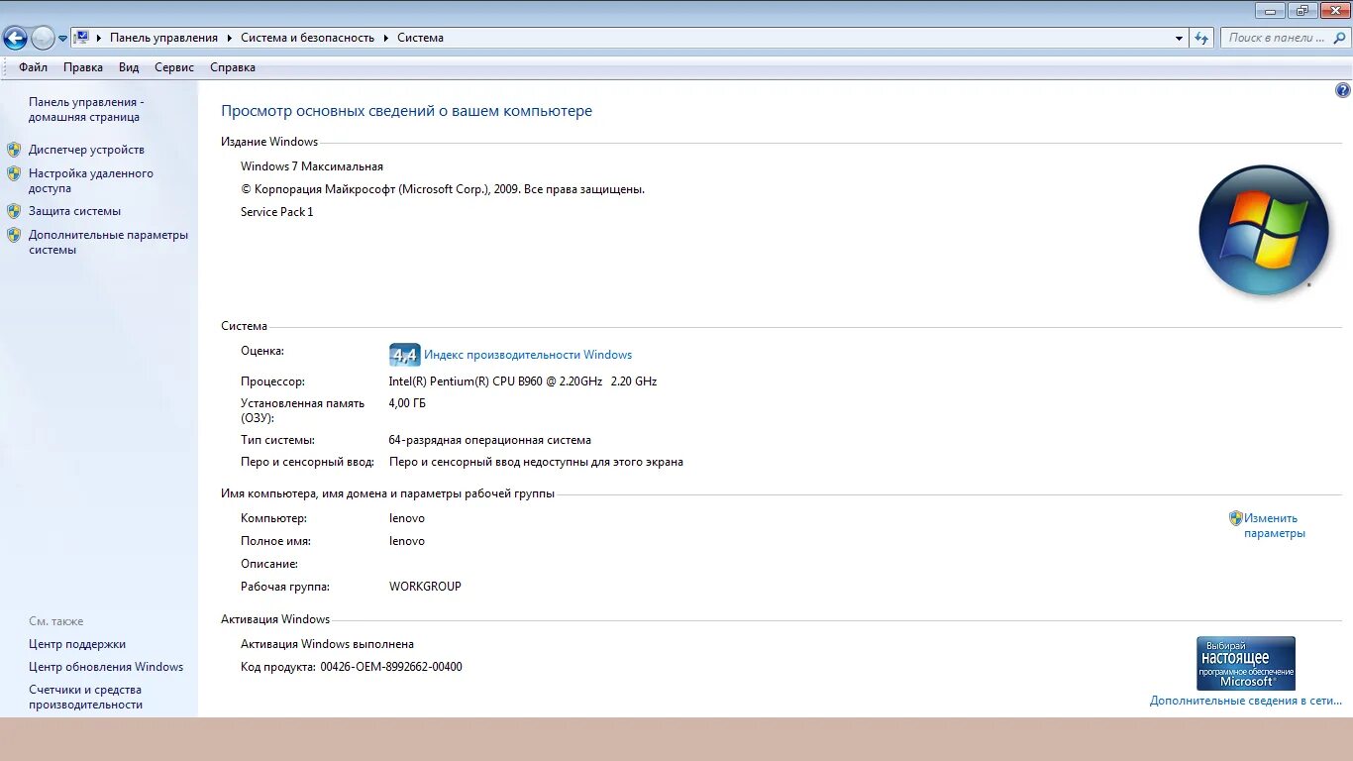The width and height of the screenshot is (1353, 761).
Task: Select the 4,00 ГБ memory value
Action: (408, 403)
